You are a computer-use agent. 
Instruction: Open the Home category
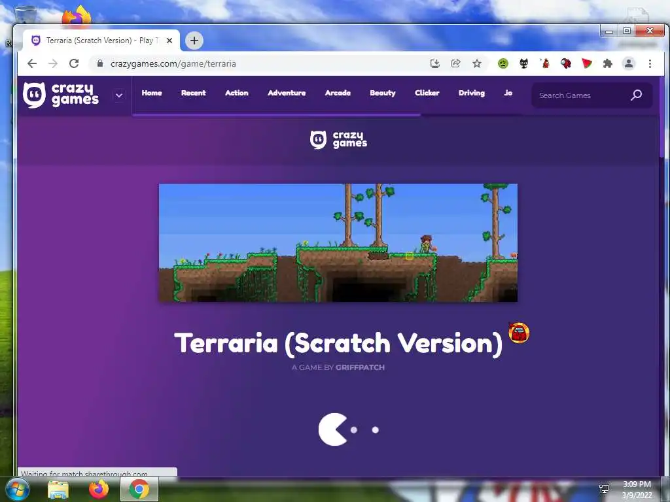point(152,93)
